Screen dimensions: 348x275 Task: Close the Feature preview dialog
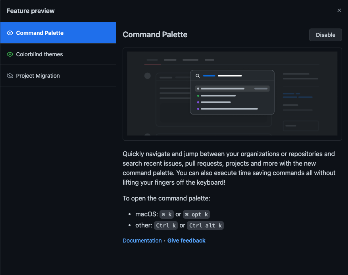point(339,10)
